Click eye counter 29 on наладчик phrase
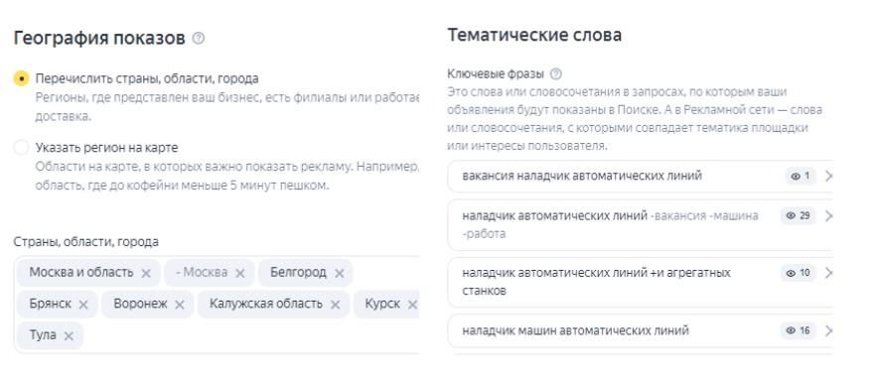The height and width of the screenshot is (379, 876). point(799,215)
